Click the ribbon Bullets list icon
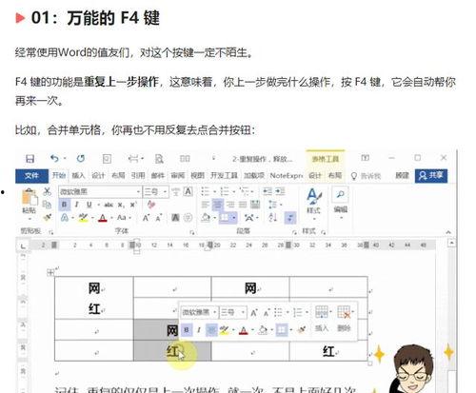 click(205, 191)
